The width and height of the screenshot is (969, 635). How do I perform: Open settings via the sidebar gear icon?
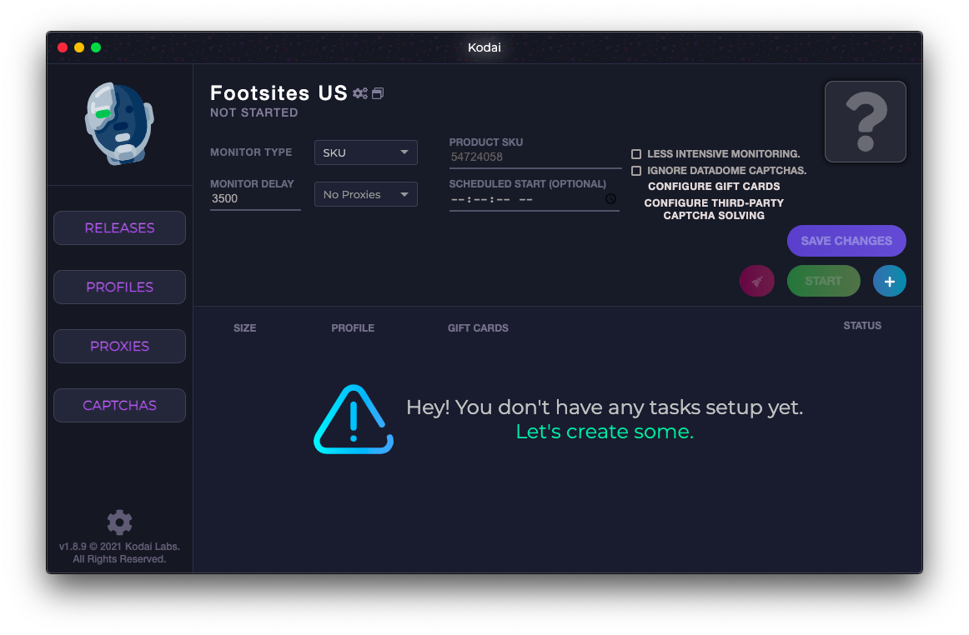[119, 522]
